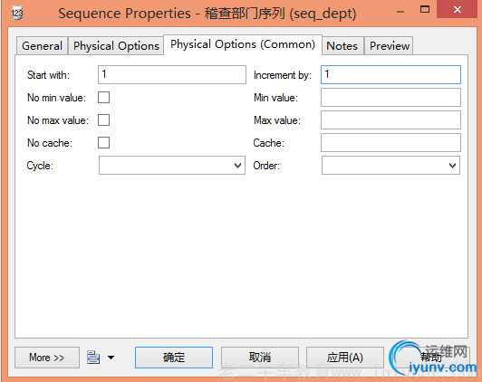Screen dimensions: 482x382
Task: Click the sequence icon in title bar
Action: pyautogui.click(x=17, y=13)
